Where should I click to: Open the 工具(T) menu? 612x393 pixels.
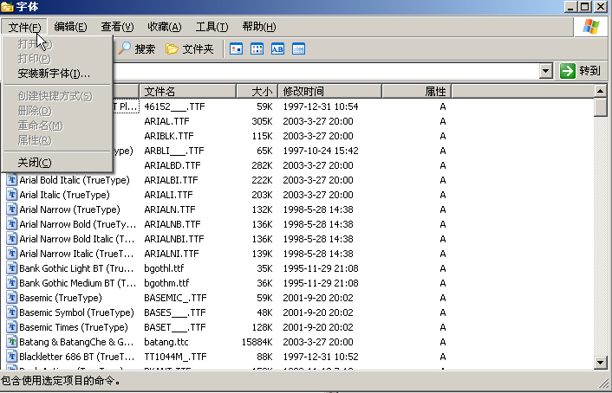point(212,27)
